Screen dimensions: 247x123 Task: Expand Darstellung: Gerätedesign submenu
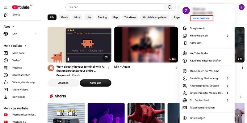(x=227, y=78)
